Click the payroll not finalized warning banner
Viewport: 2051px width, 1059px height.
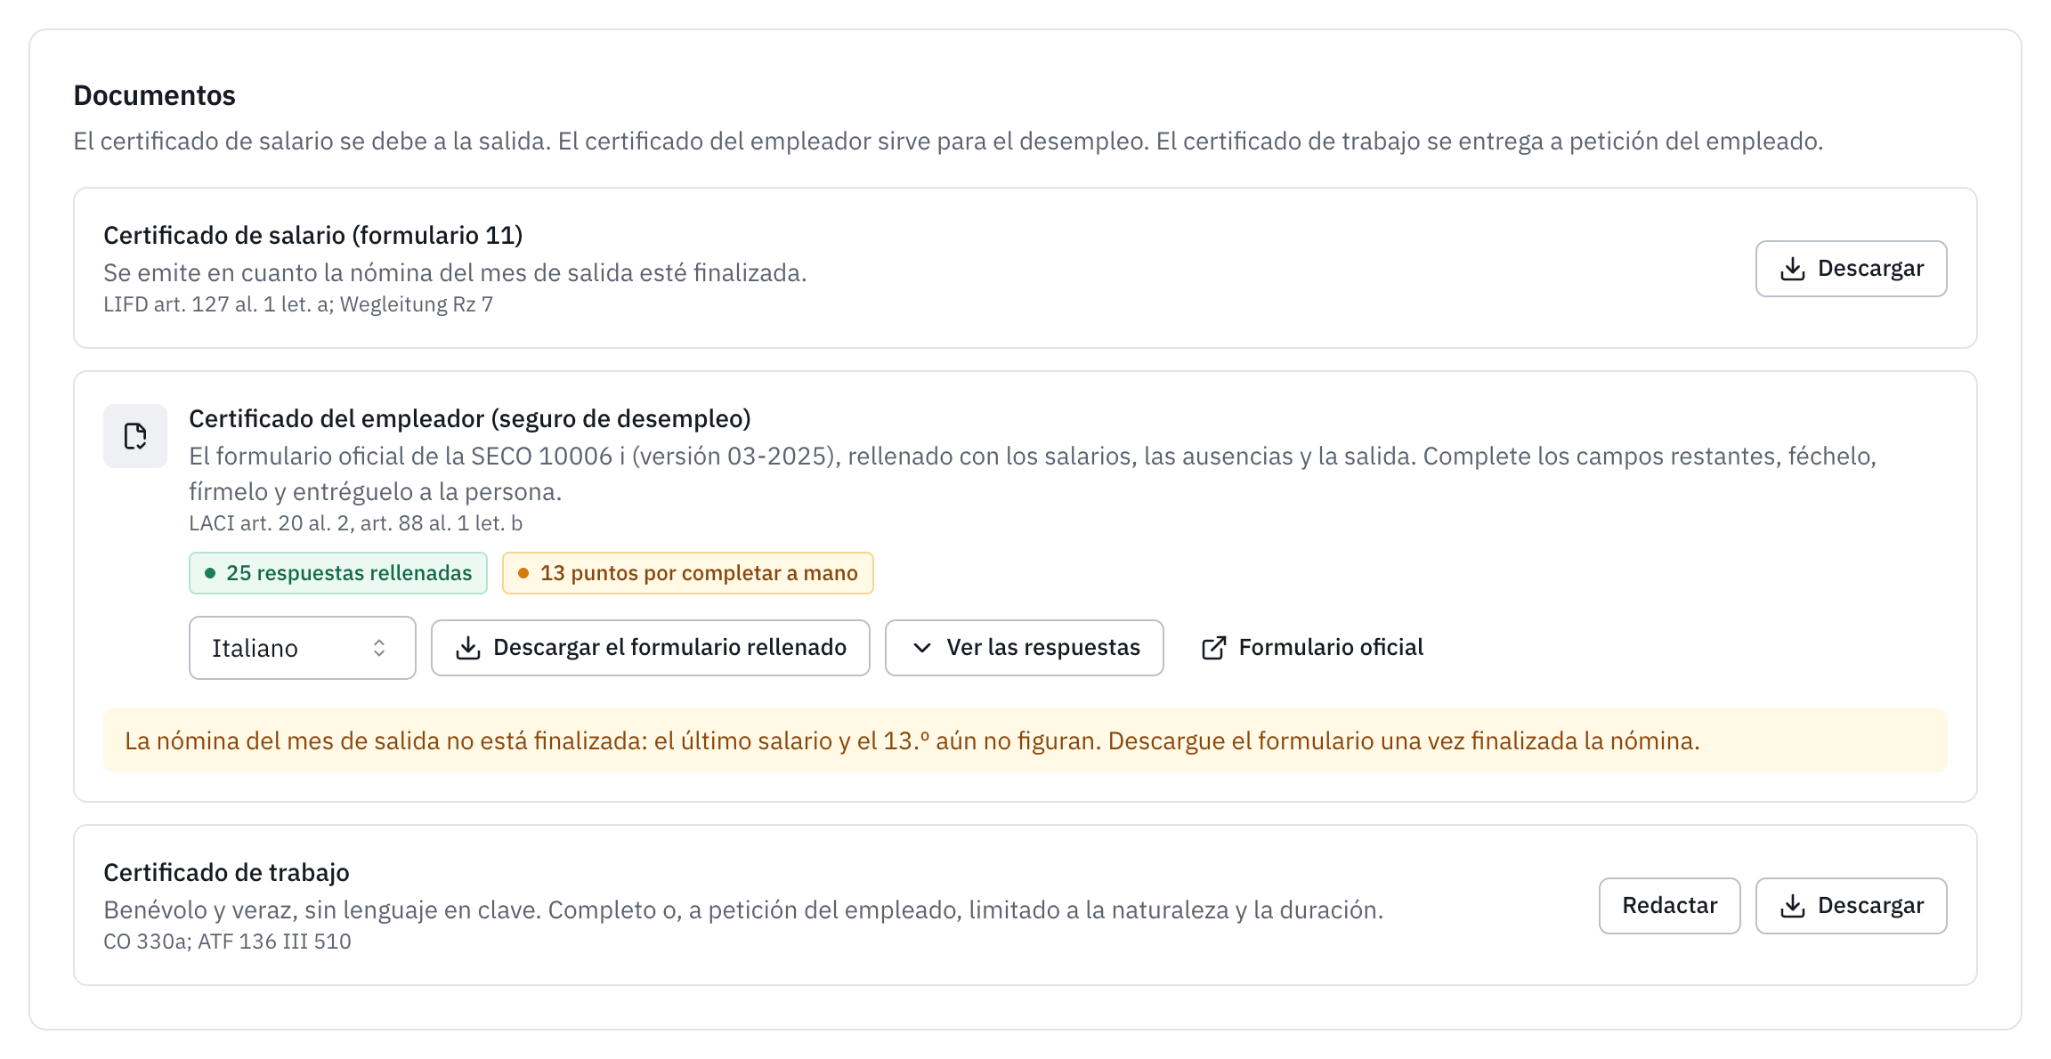click(x=1025, y=740)
